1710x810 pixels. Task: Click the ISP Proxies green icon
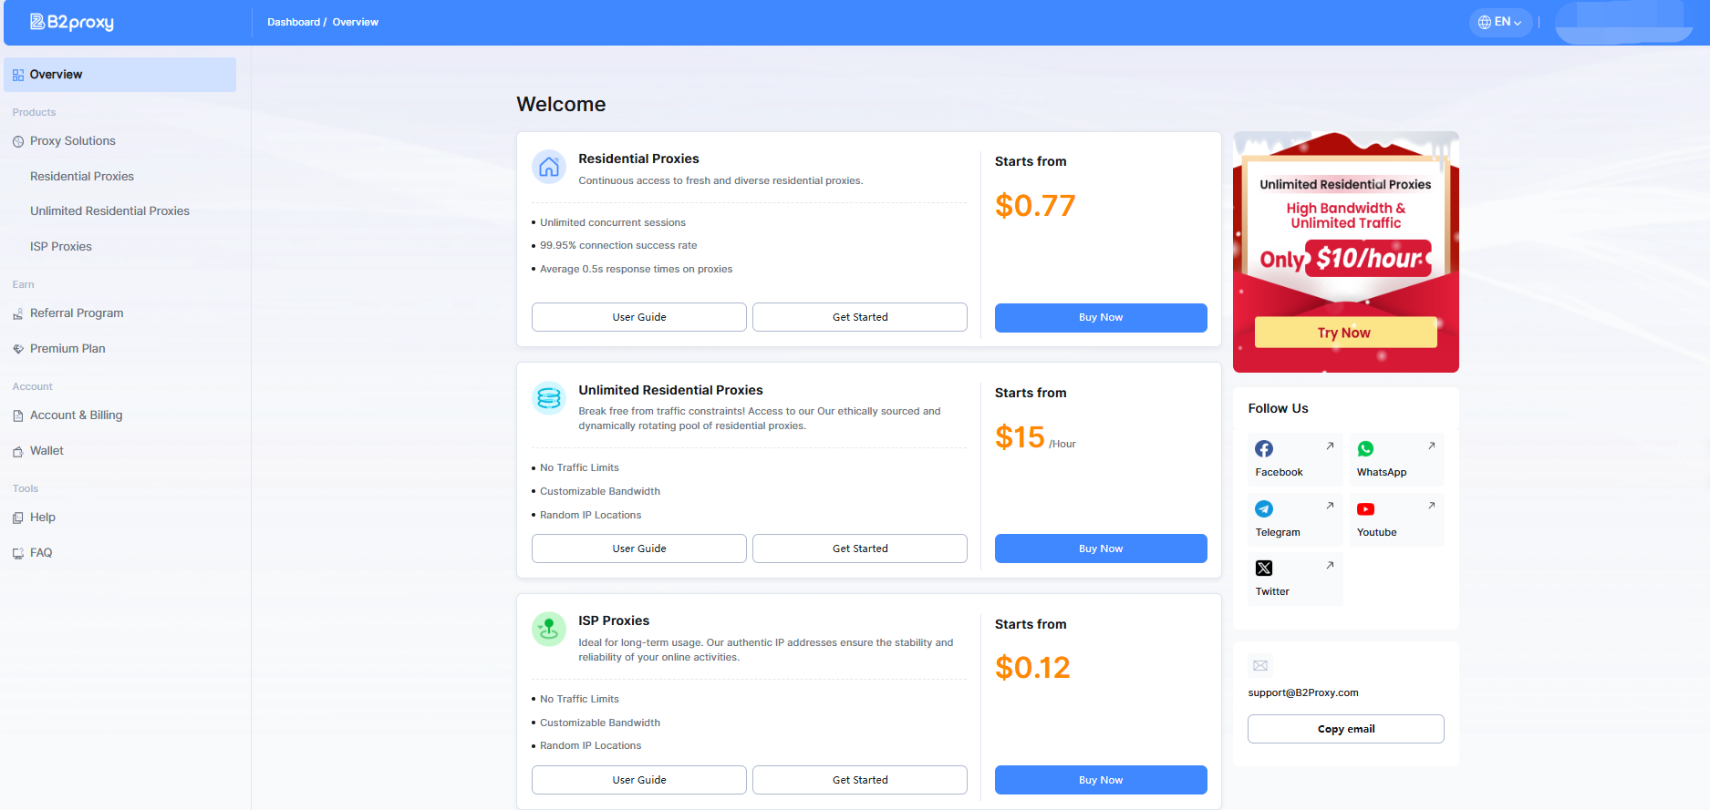(x=549, y=629)
